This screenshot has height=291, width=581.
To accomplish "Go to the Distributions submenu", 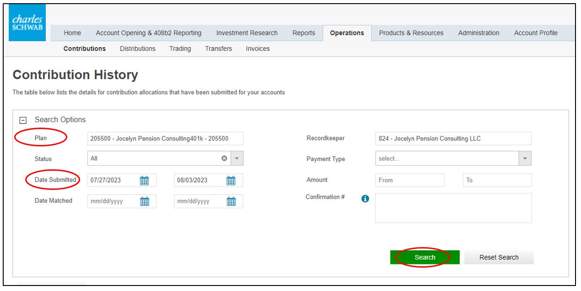I will tap(137, 48).
